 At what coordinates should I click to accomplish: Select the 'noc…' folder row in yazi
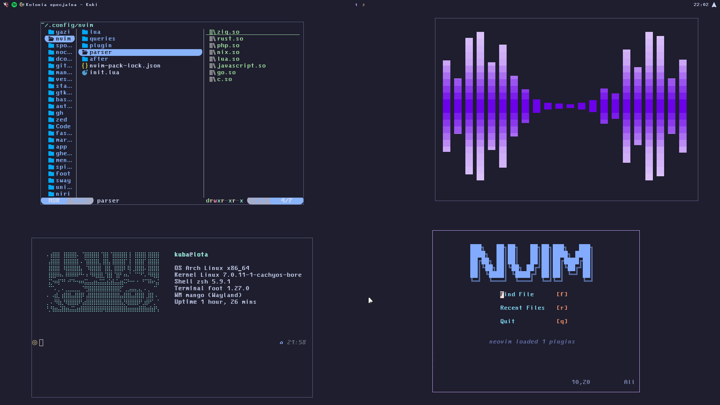(60, 52)
